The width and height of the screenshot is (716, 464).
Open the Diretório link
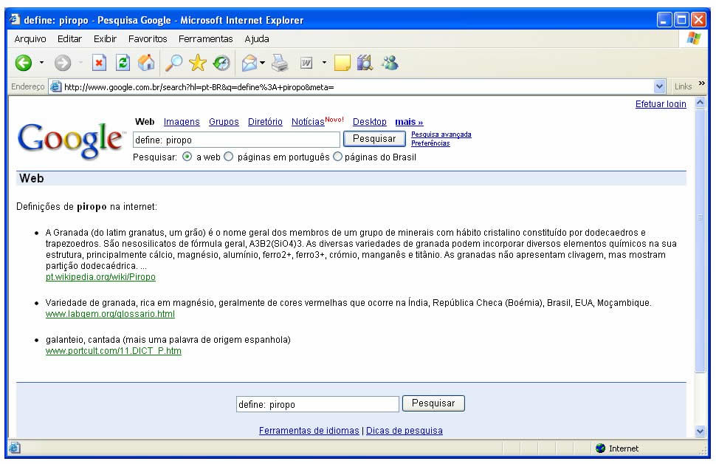pyautogui.click(x=265, y=122)
